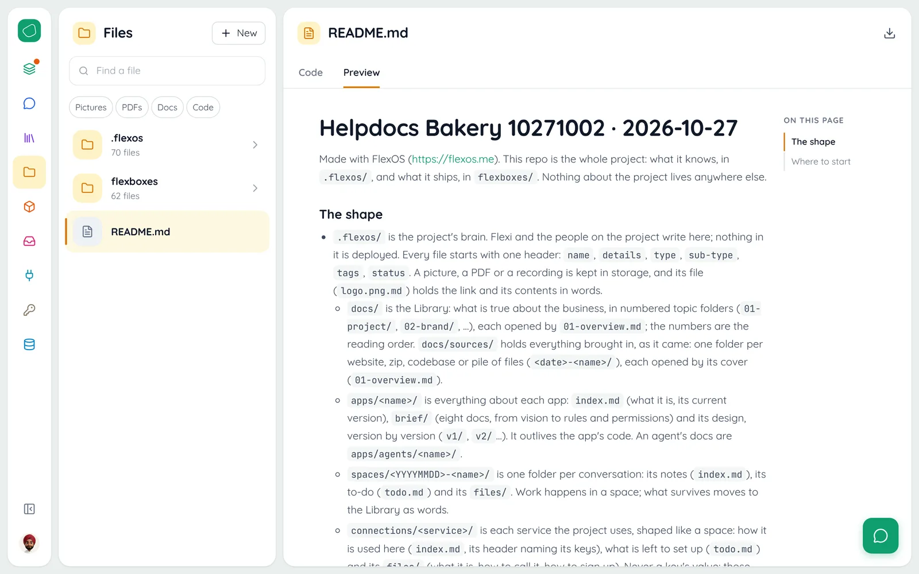Open the user avatar profile
Screen dimensions: 919x574
tap(29, 542)
